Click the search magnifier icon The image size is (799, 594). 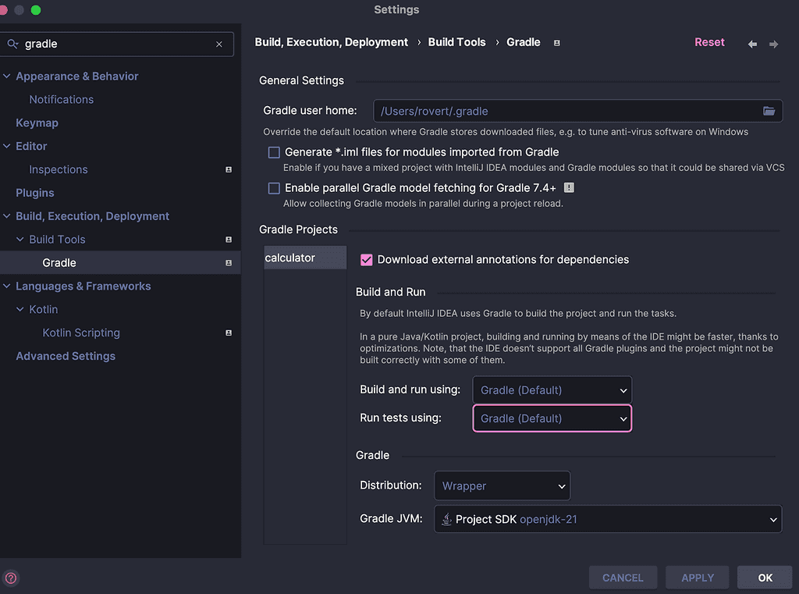pyautogui.click(x=12, y=44)
